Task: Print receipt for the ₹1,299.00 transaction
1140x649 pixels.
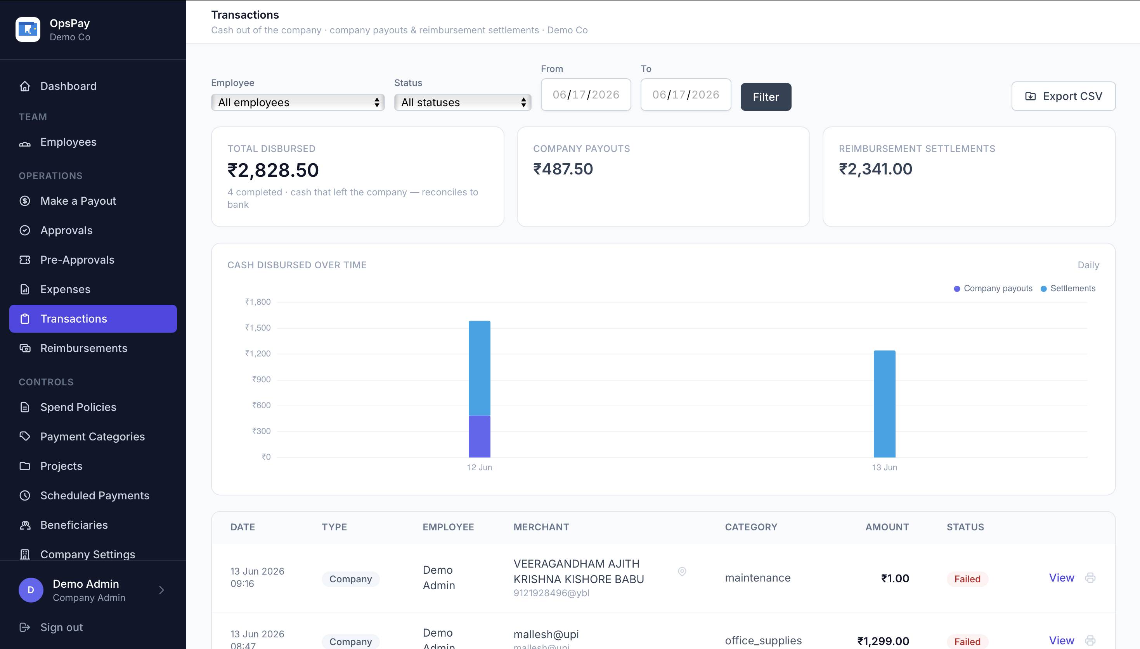Action: tap(1090, 640)
